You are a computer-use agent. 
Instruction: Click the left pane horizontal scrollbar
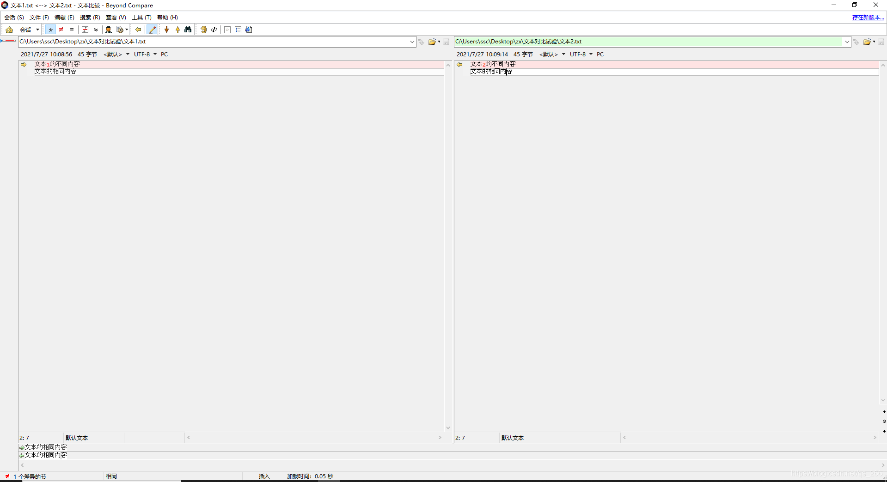314,438
